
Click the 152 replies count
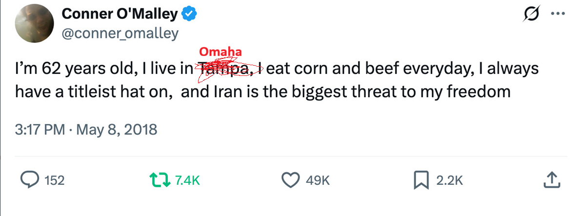(x=54, y=180)
